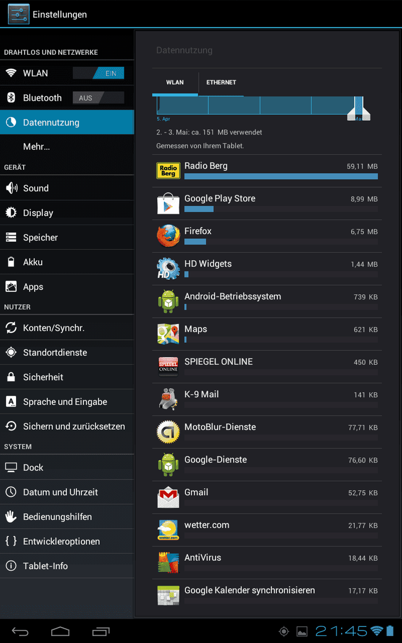The image size is (402, 643).
Task: Tap the Standortdienste location icon
Action: tap(11, 352)
